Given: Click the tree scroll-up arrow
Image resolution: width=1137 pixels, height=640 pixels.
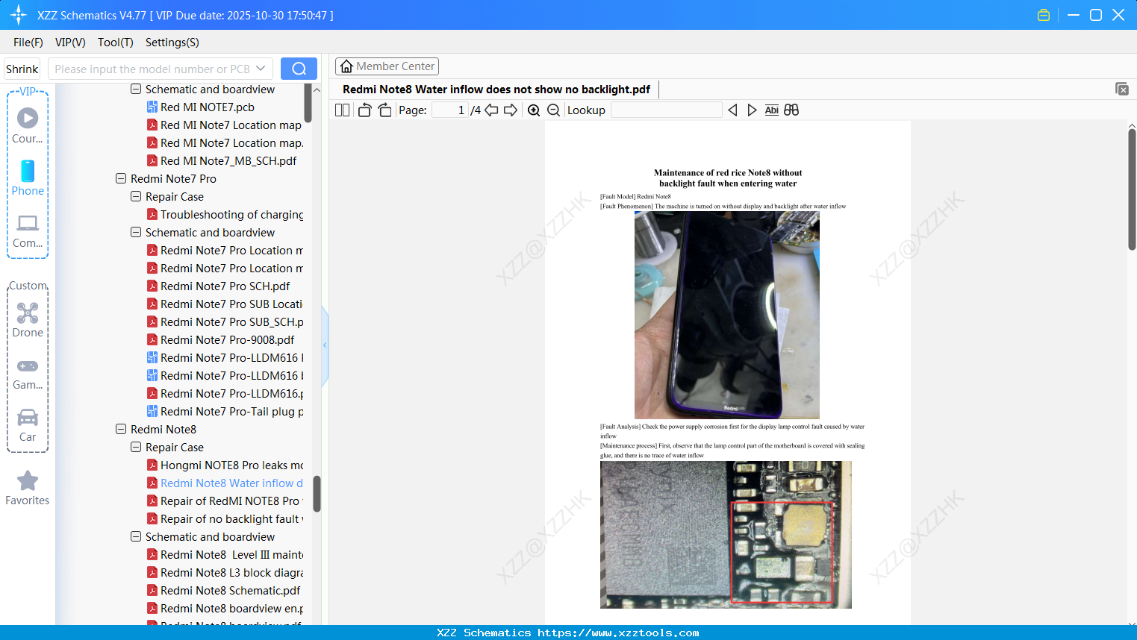Looking at the screenshot, I should point(317,90).
